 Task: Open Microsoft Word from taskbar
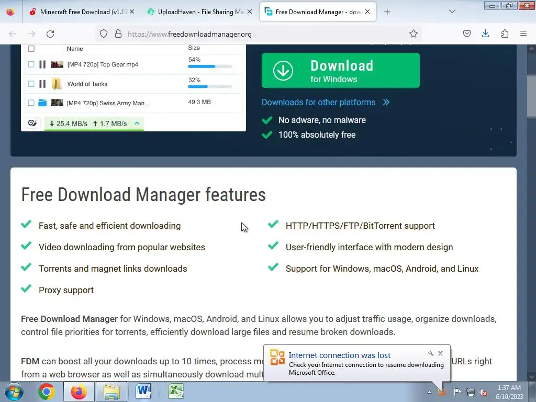click(x=143, y=392)
